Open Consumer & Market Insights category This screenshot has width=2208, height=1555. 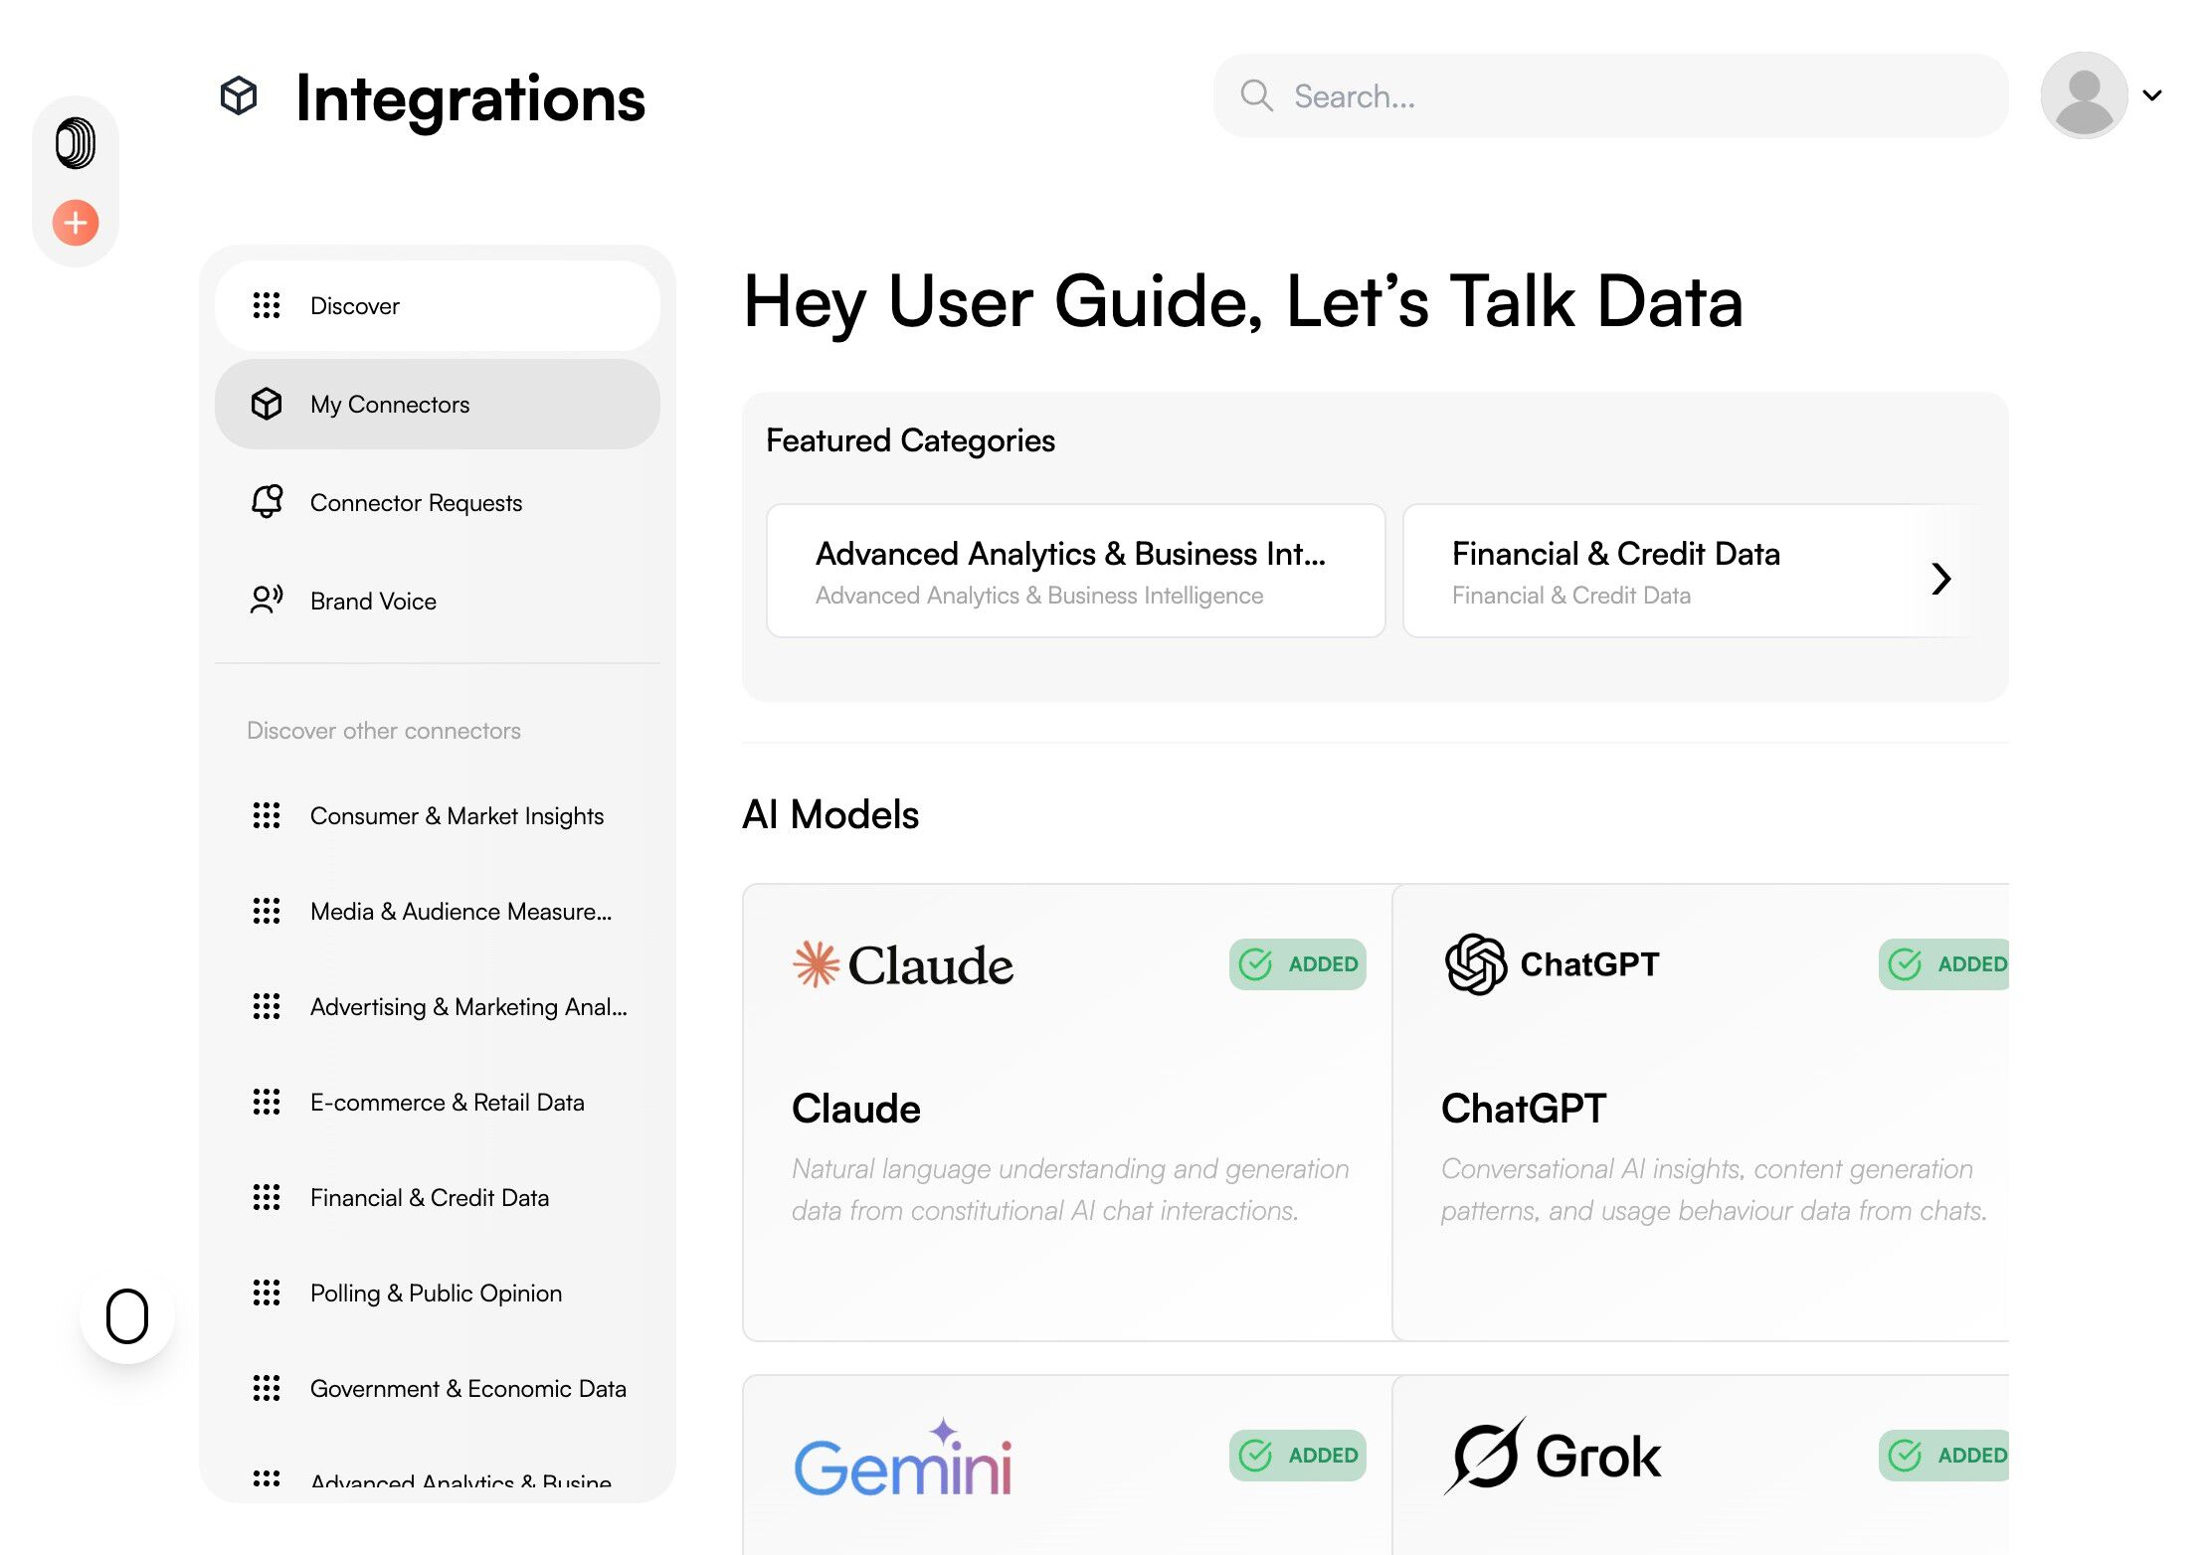tap(457, 816)
